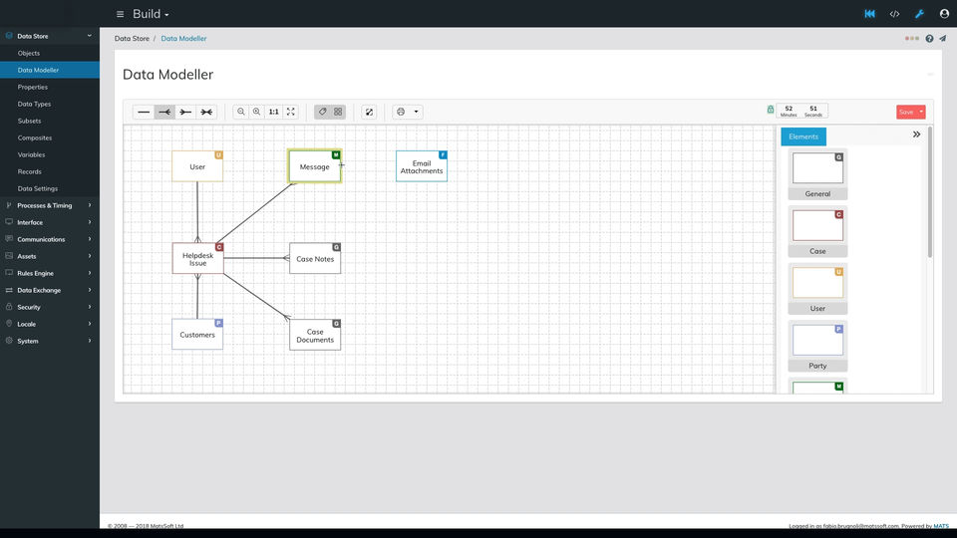Expand Processes & Timing section
Screen dimensions: 957x538
[50, 205]
